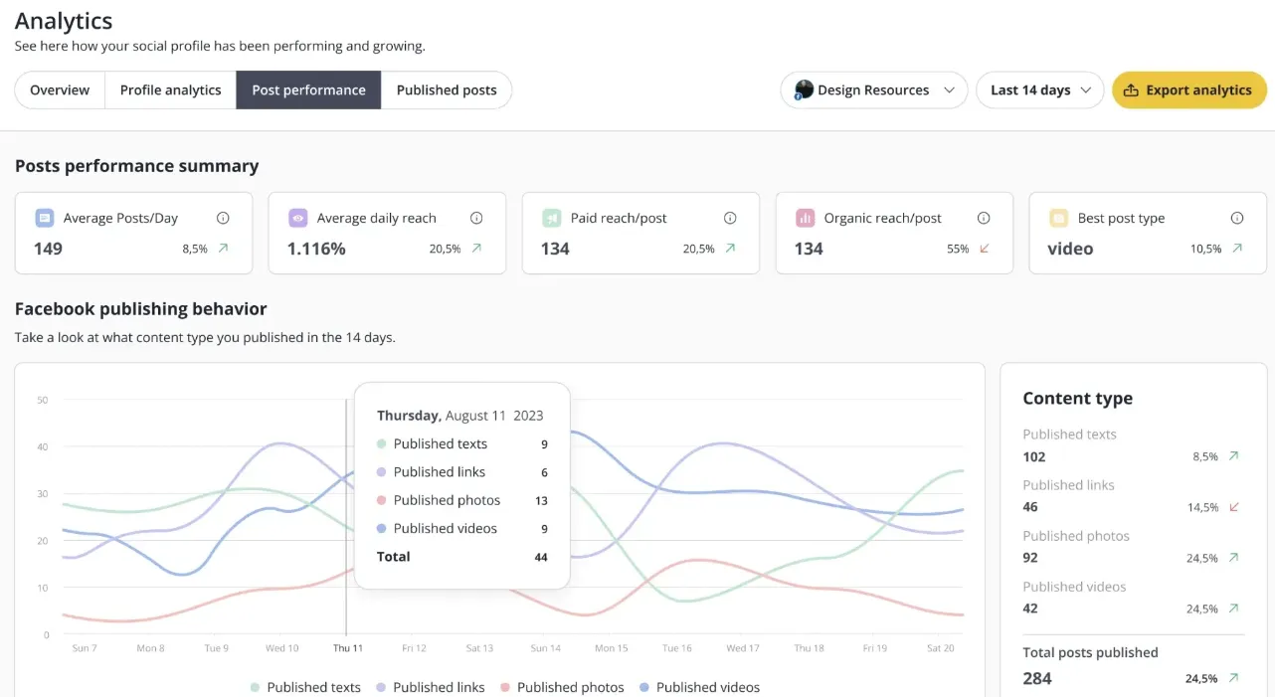Toggle Published texts series in chart legend
Image resolution: width=1275 pixels, height=697 pixels.
pos(305,687)
